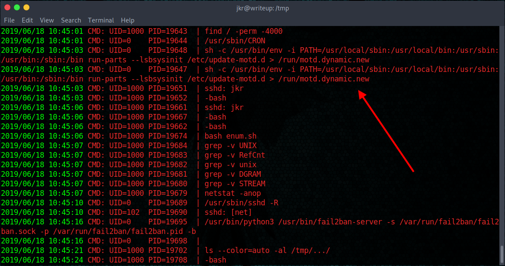Open the Terminal menu
Image resolution: width=505 pixels, height=266 pixels.
tap(101, 20)
